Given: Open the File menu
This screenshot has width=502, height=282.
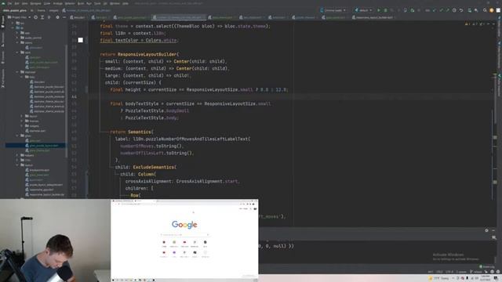Looking at the screenshot, I should (9, 3).
